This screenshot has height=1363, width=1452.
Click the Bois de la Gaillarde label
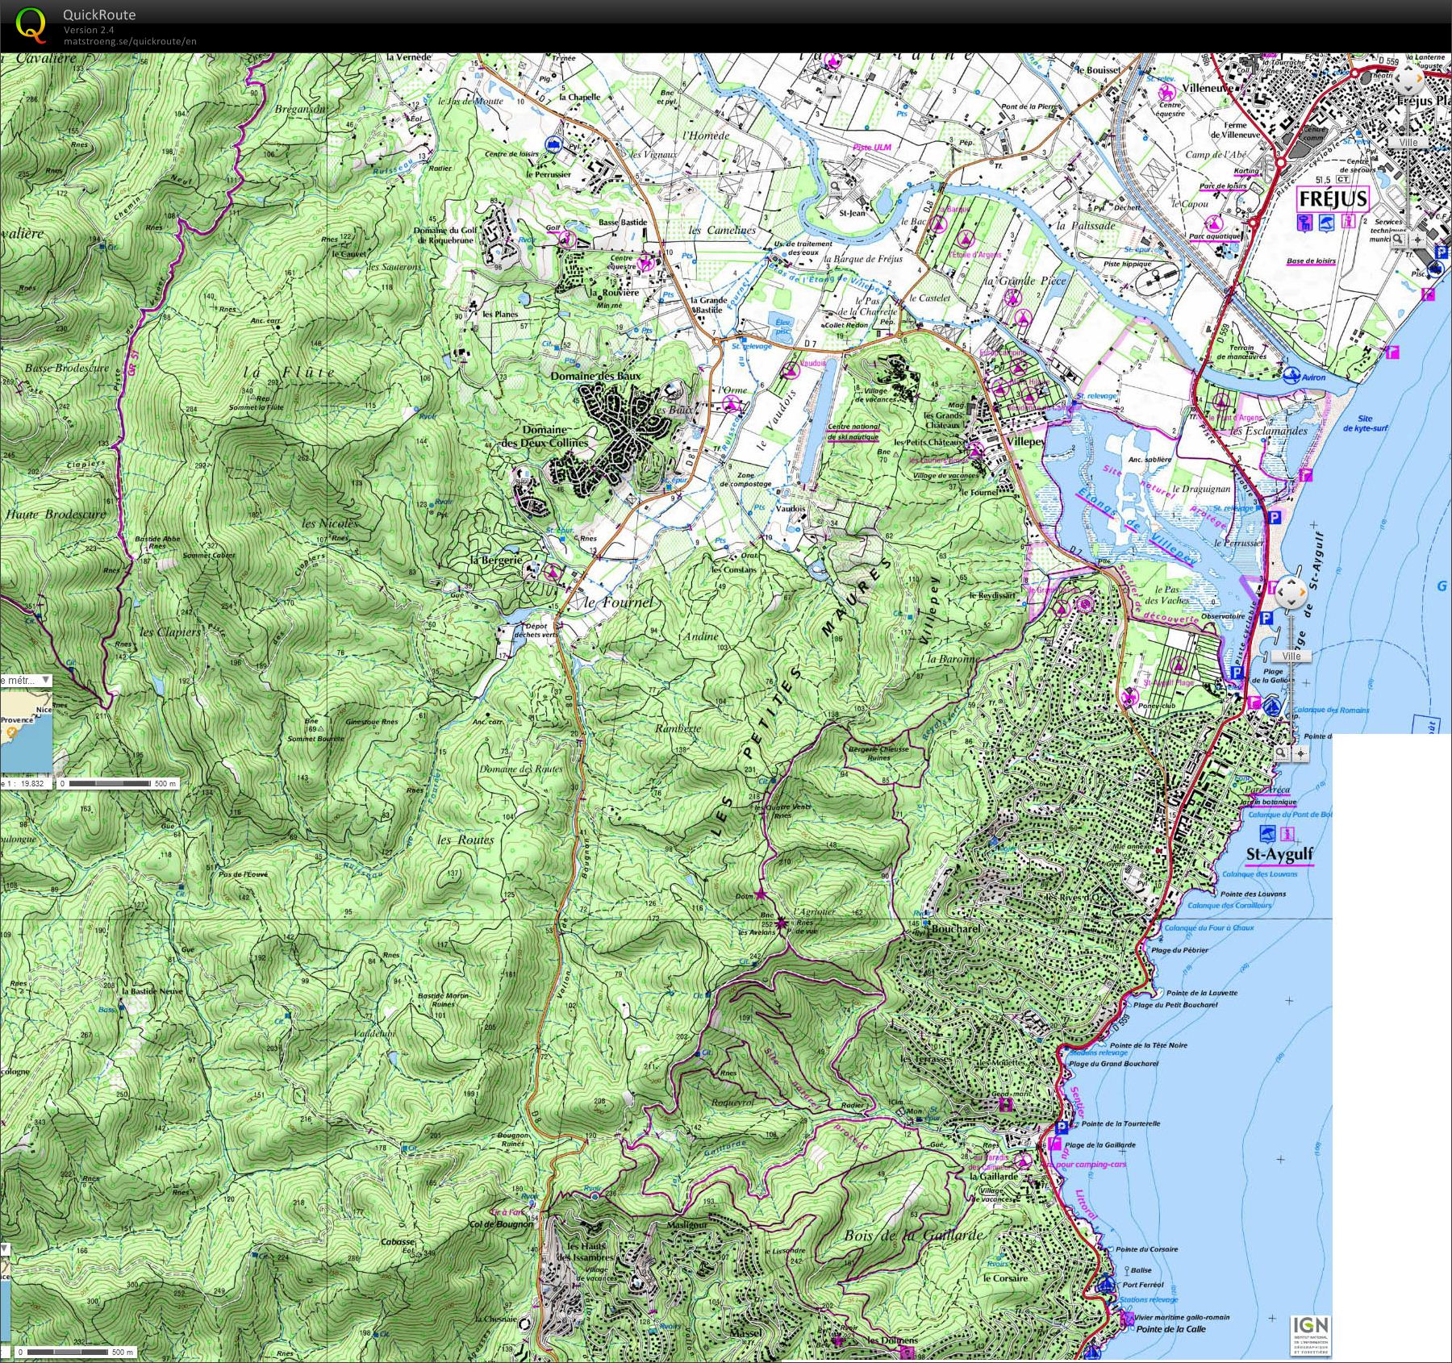point(913,1235)
